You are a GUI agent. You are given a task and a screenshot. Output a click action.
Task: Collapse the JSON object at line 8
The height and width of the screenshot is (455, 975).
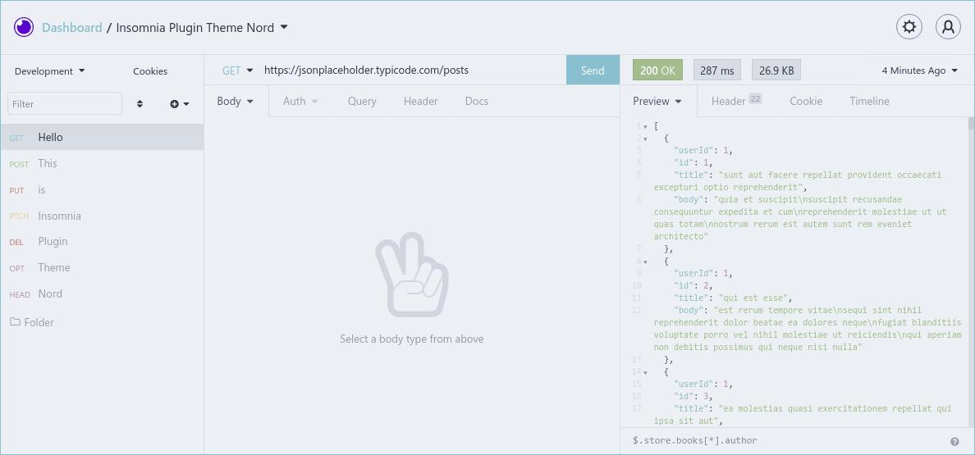[645, 262]
